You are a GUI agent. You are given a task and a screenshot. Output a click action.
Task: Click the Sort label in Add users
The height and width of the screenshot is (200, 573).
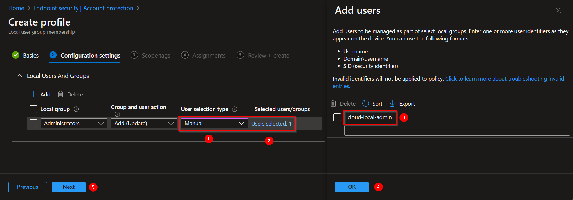(377, 104)
